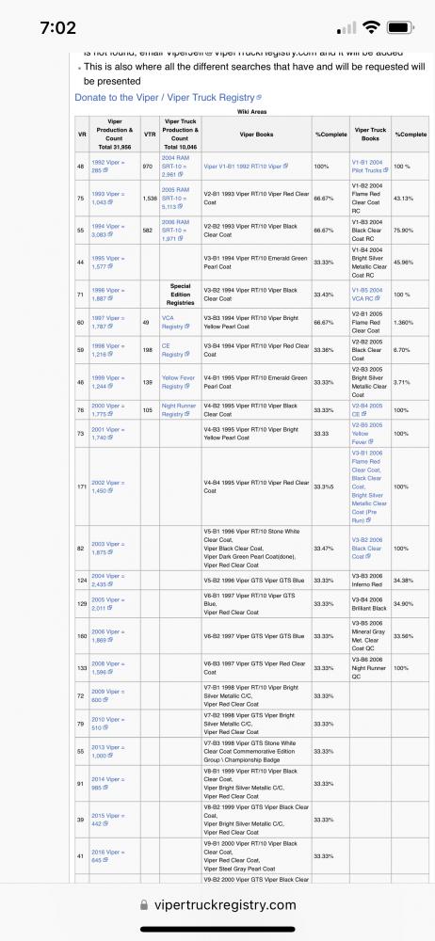Tap the home indicator bar
The height and width of the screenshot is (941, 435).
217,930
